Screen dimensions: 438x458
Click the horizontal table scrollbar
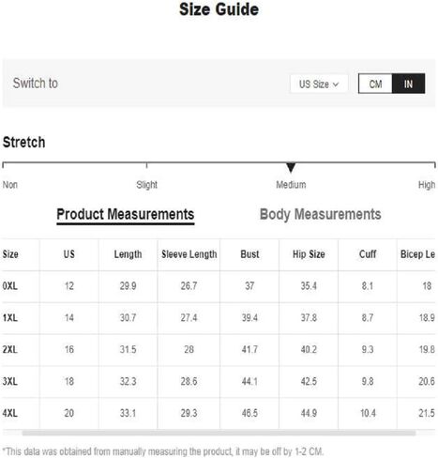pos(219,433)
